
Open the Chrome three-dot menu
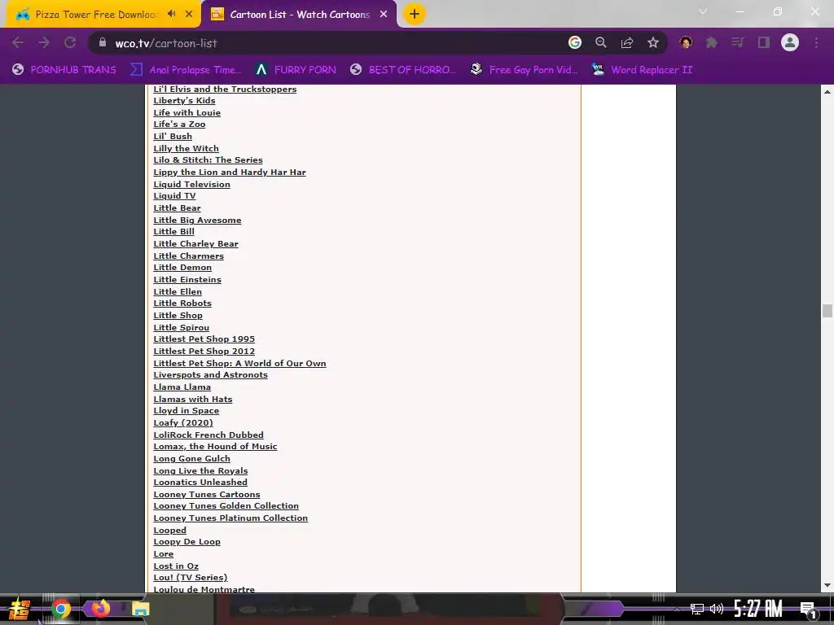816,42
